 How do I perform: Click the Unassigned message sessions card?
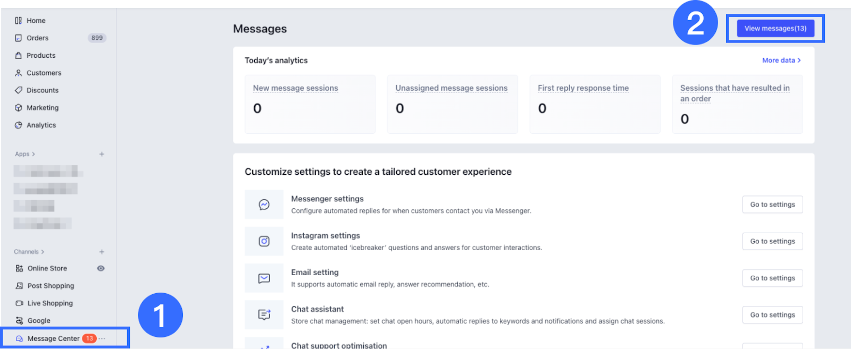[x=452, y=104]
